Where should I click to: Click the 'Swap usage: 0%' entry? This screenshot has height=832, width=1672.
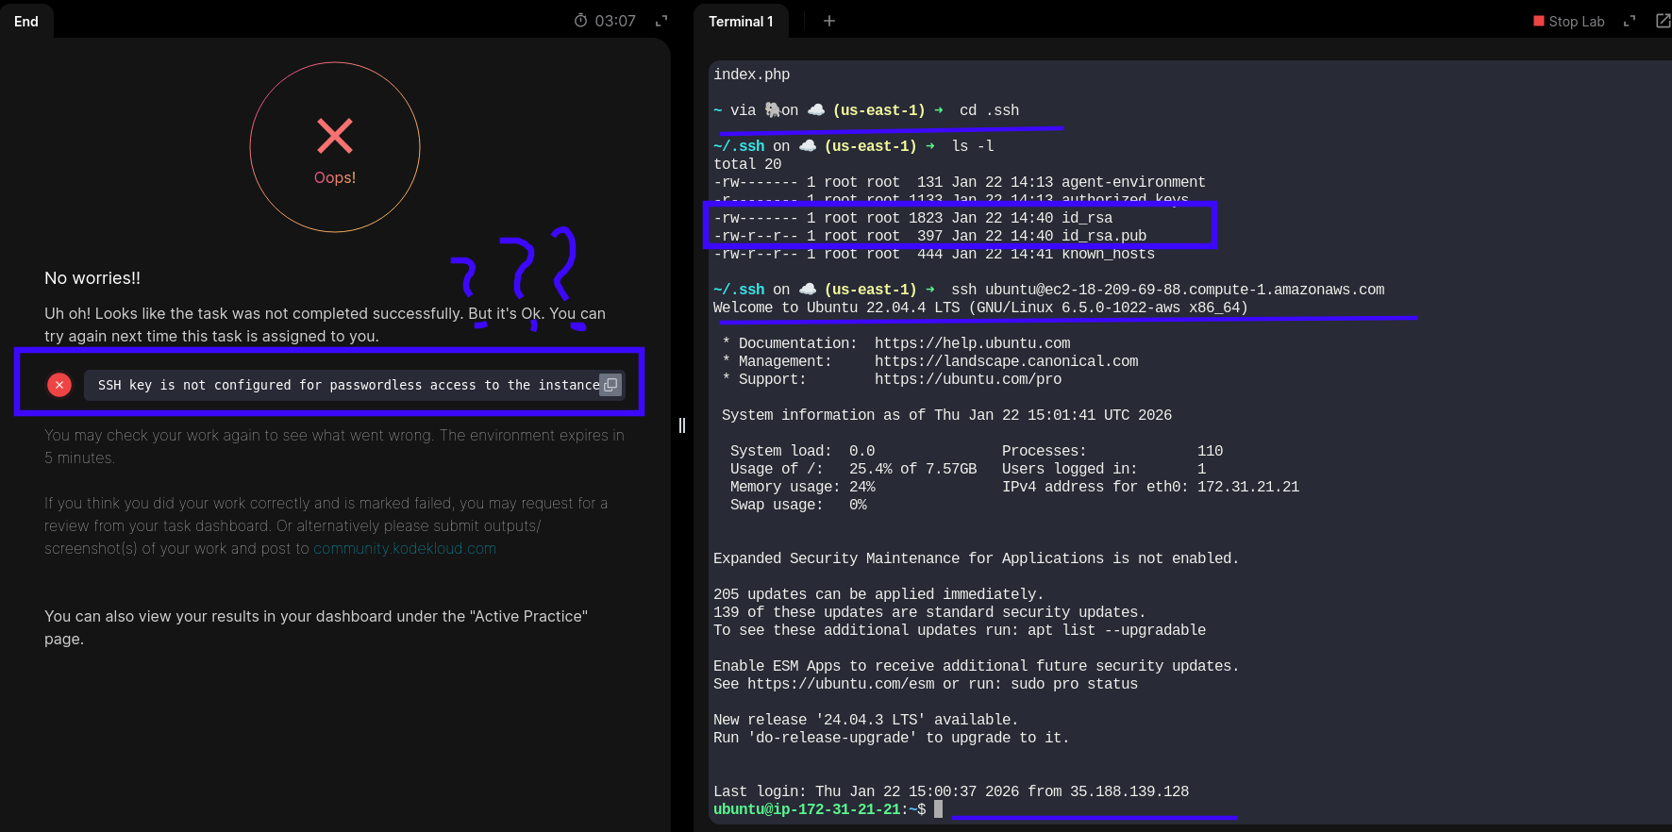(x=798, y=505)
